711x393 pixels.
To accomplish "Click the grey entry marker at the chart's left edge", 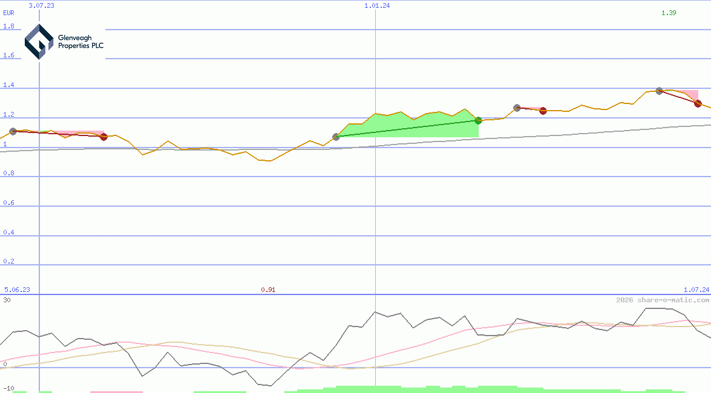I will point(13,131).
